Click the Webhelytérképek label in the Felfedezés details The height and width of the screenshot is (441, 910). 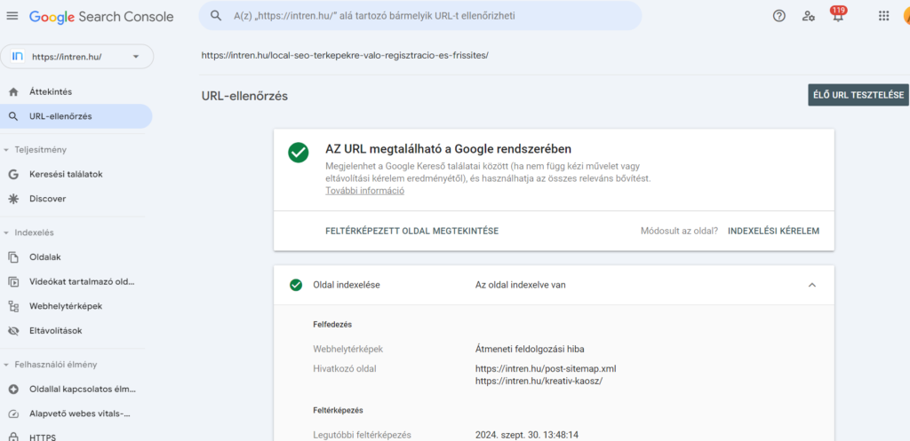[x=348, y=349]
